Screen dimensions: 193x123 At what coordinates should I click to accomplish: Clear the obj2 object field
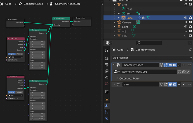point(22,57)
